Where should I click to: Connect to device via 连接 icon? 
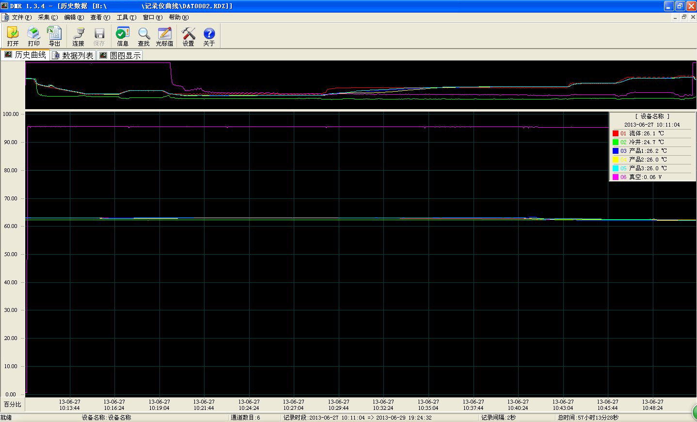tap(78, 36)
